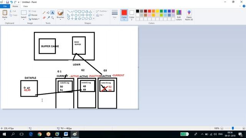Open Microsoft Edge from taskbar

pyautogui.click(x=31, y=134)
